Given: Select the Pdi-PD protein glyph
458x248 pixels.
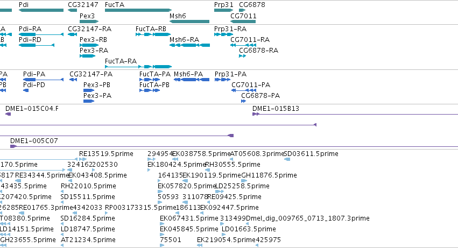Looking at the screenshot, I should point(26,90).
